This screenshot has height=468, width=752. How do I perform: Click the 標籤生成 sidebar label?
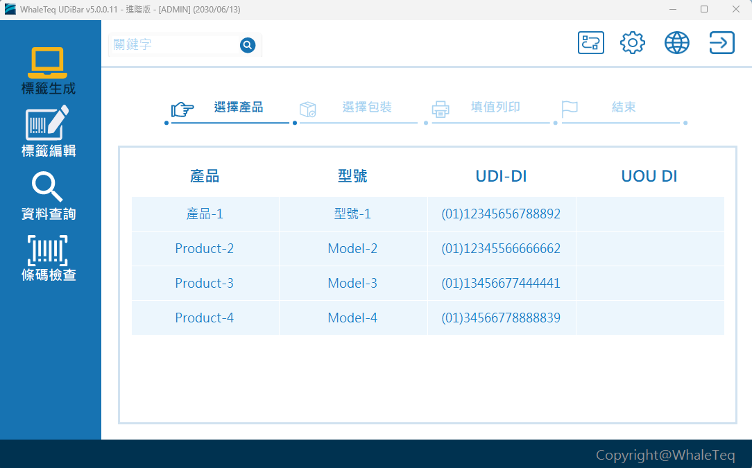pyautogui.click(x=49, y=89)
